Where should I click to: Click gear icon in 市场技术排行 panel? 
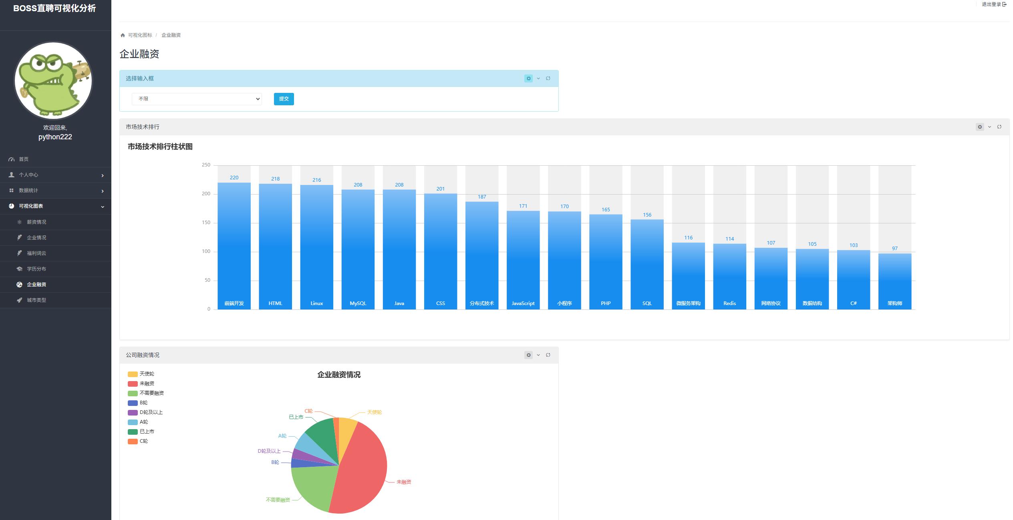[980, 127]
